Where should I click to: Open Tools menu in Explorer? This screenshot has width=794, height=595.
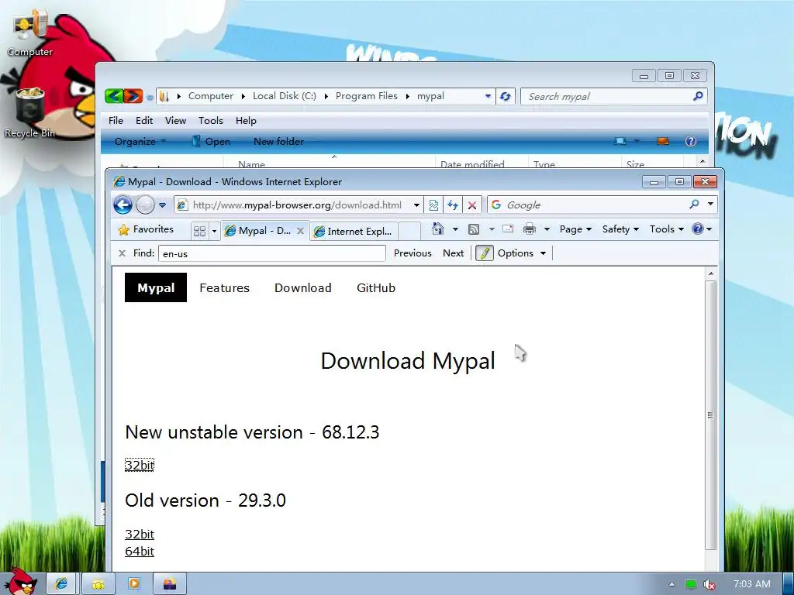click(211, 120)
